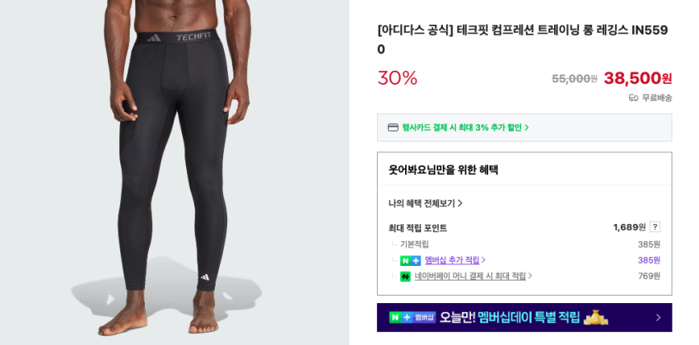Click the 오늘만! 멤버십데이 특별 적립 banner
The image size is (699, 345).
coord(524,317)
